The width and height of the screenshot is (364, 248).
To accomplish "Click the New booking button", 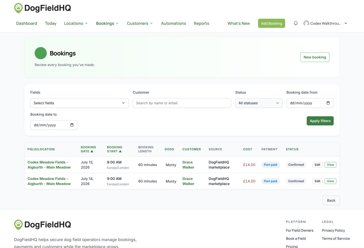I will (315, 57).
